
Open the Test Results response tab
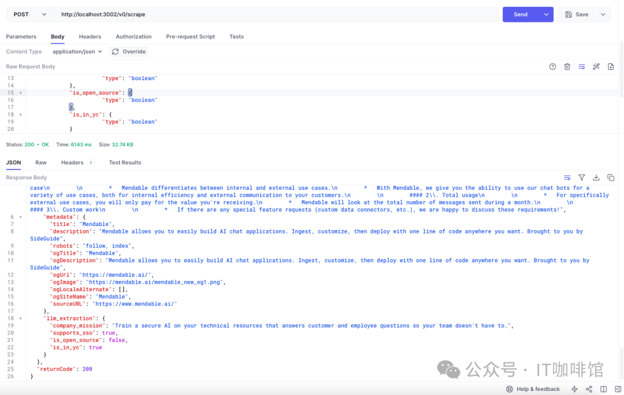tap(125, 163)
